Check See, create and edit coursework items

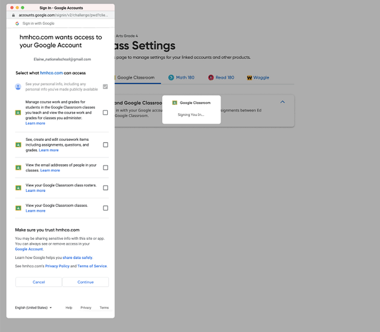105,145
